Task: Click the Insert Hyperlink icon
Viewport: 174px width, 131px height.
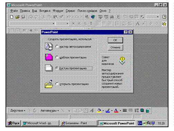Action: (87, 17)
